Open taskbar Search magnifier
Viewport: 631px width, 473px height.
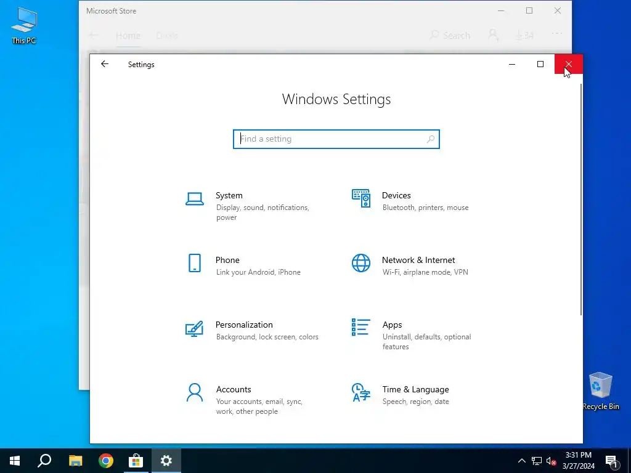click(x=44, y=461)
